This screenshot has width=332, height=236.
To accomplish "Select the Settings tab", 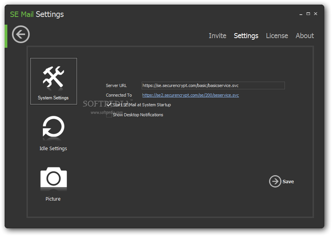I will tap(246, 36).
